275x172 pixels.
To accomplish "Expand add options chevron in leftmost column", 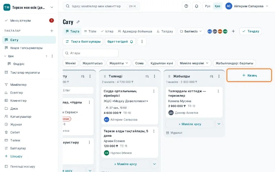I will point(90,170).
